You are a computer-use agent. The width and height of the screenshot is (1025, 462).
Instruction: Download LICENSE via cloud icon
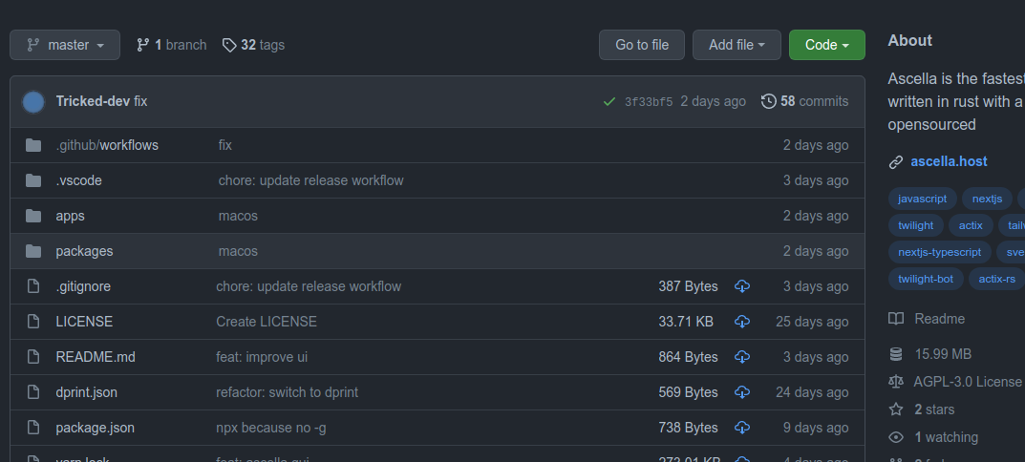tap(742, 322)
